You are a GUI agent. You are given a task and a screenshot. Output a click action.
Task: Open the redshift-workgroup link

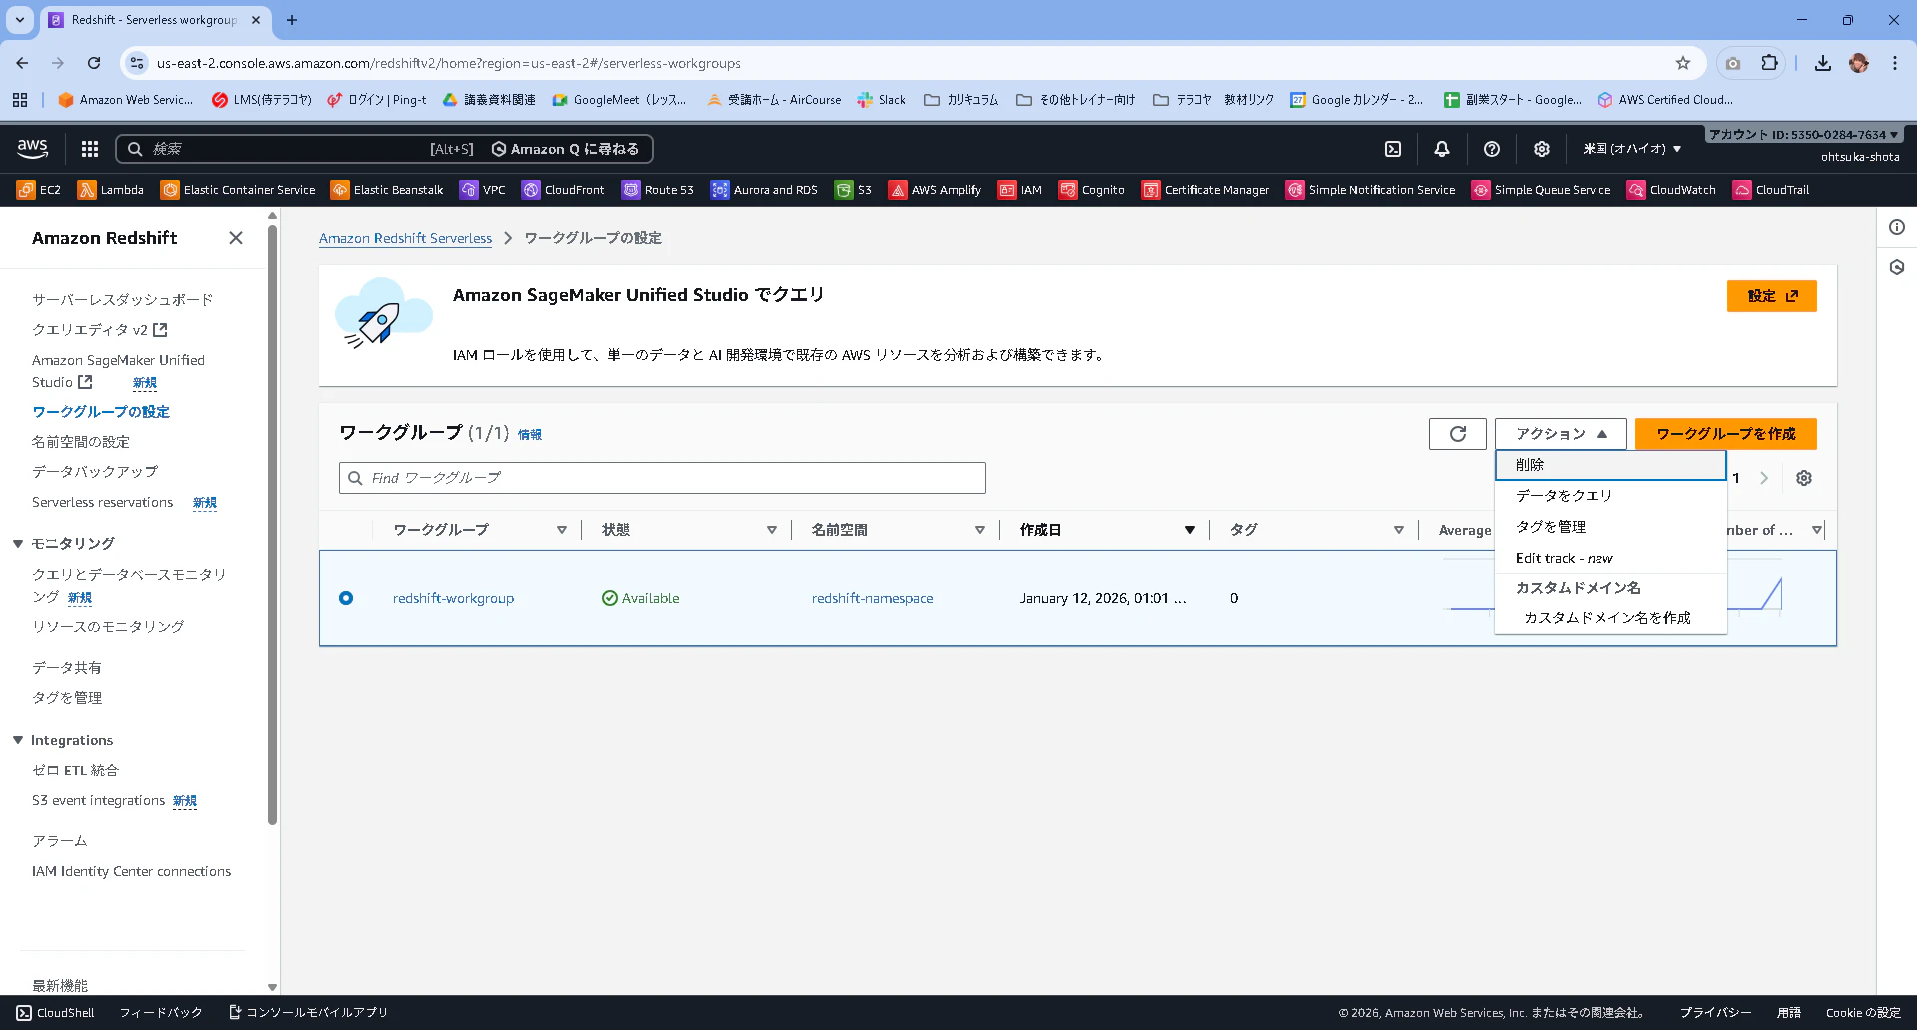(453, 598)
